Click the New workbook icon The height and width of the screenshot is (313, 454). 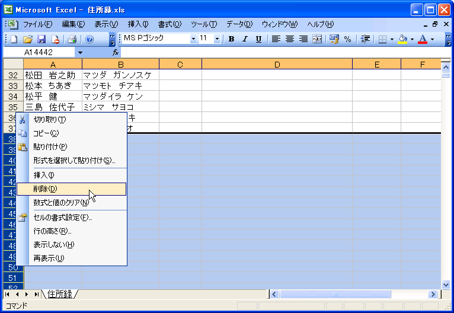point(14,39)
